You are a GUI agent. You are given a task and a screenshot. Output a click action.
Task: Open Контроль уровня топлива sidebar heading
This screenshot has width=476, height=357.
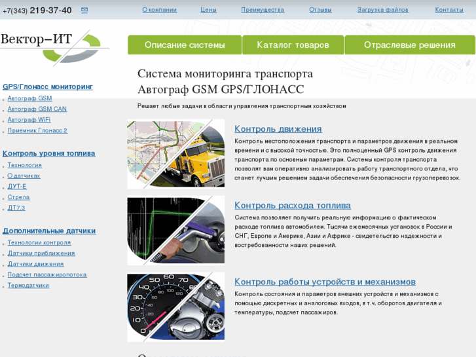tap(49, 154)
